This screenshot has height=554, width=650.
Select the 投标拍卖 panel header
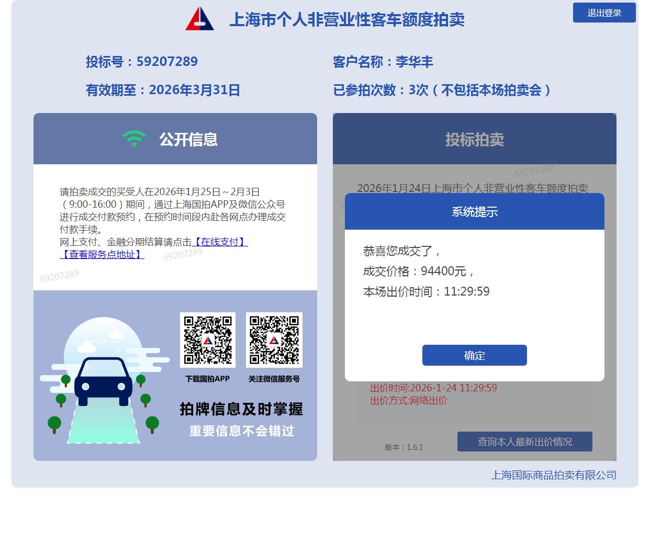point(474,139)
